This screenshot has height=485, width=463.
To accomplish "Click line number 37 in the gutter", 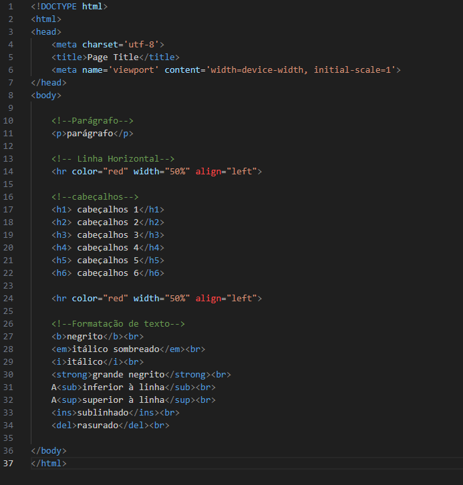I will point(9,463).
